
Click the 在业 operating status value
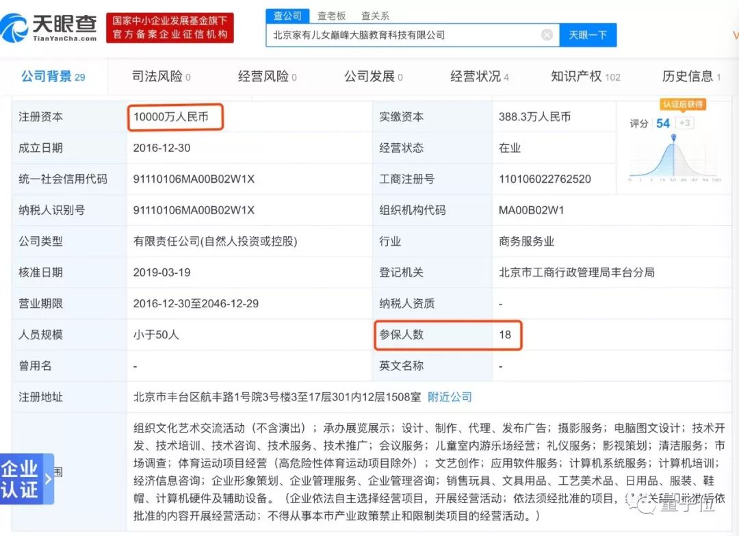point(510,148)
